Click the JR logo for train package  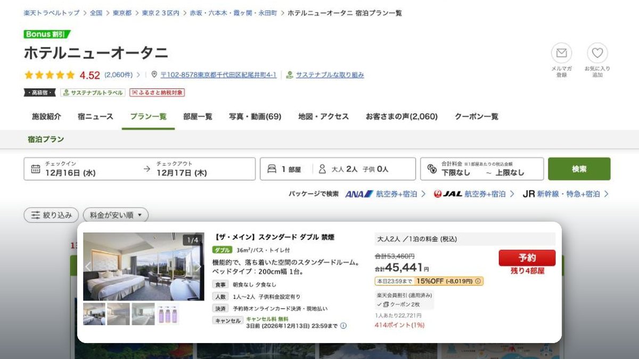(x=529, y=194)
